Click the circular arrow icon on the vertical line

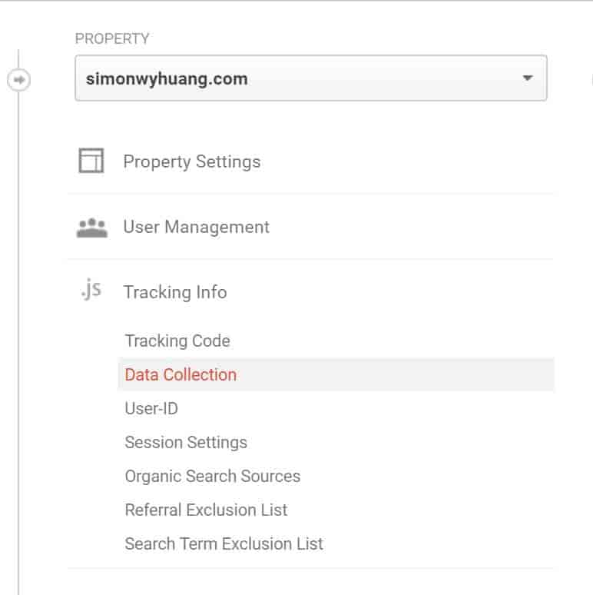pyautogui.click(x=18, y=80)
